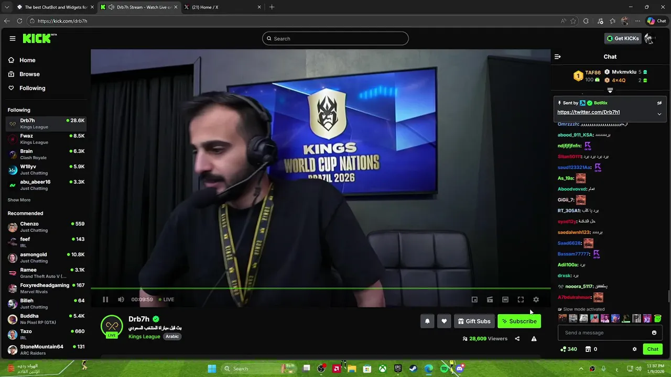671x377 pixels.
Task: Toggle theater mode in video player
Action: point(505,300)
